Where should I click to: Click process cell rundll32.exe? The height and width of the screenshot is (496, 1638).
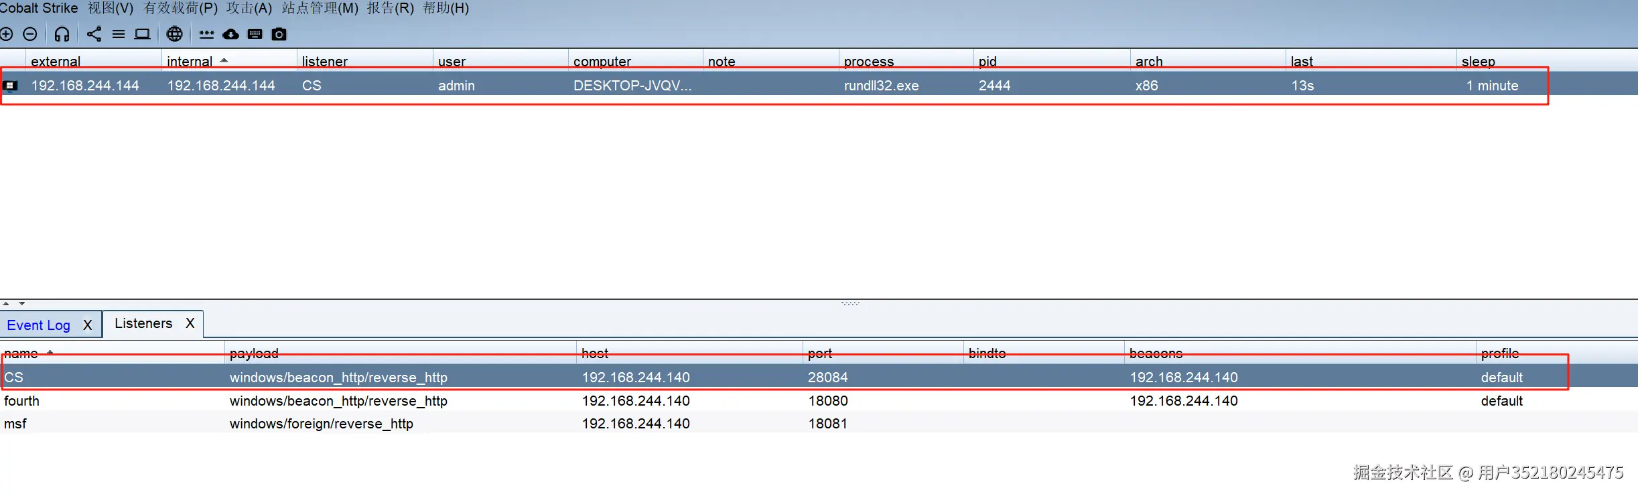(881, 86)
